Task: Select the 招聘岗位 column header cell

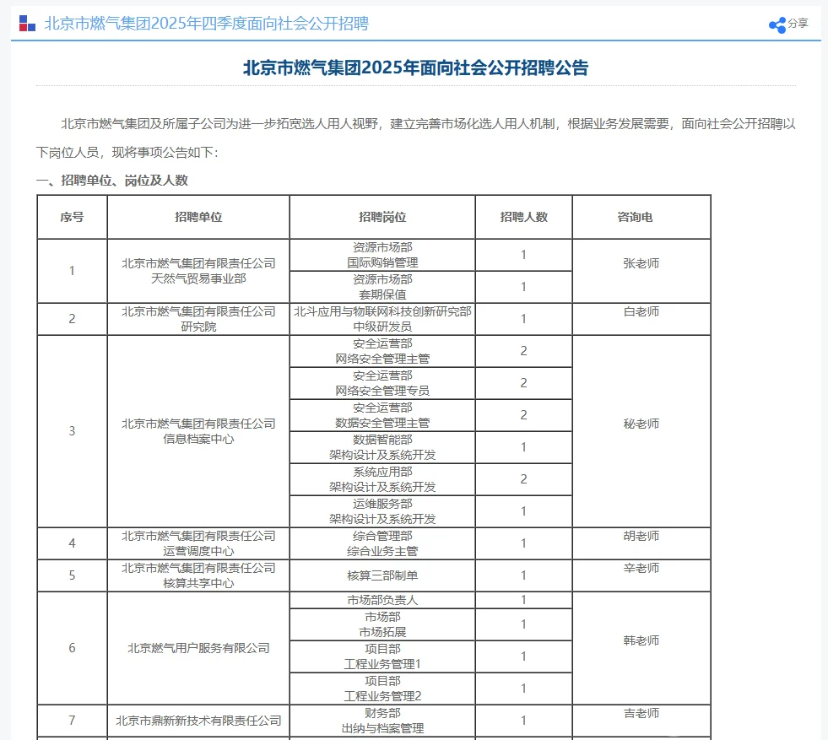Action: (x=382, y=216)
